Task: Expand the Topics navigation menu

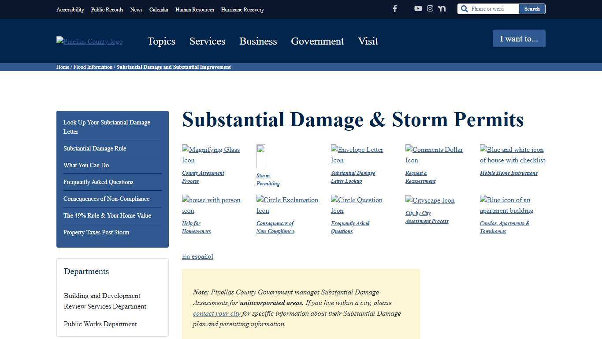Action: tap(161, 41)
